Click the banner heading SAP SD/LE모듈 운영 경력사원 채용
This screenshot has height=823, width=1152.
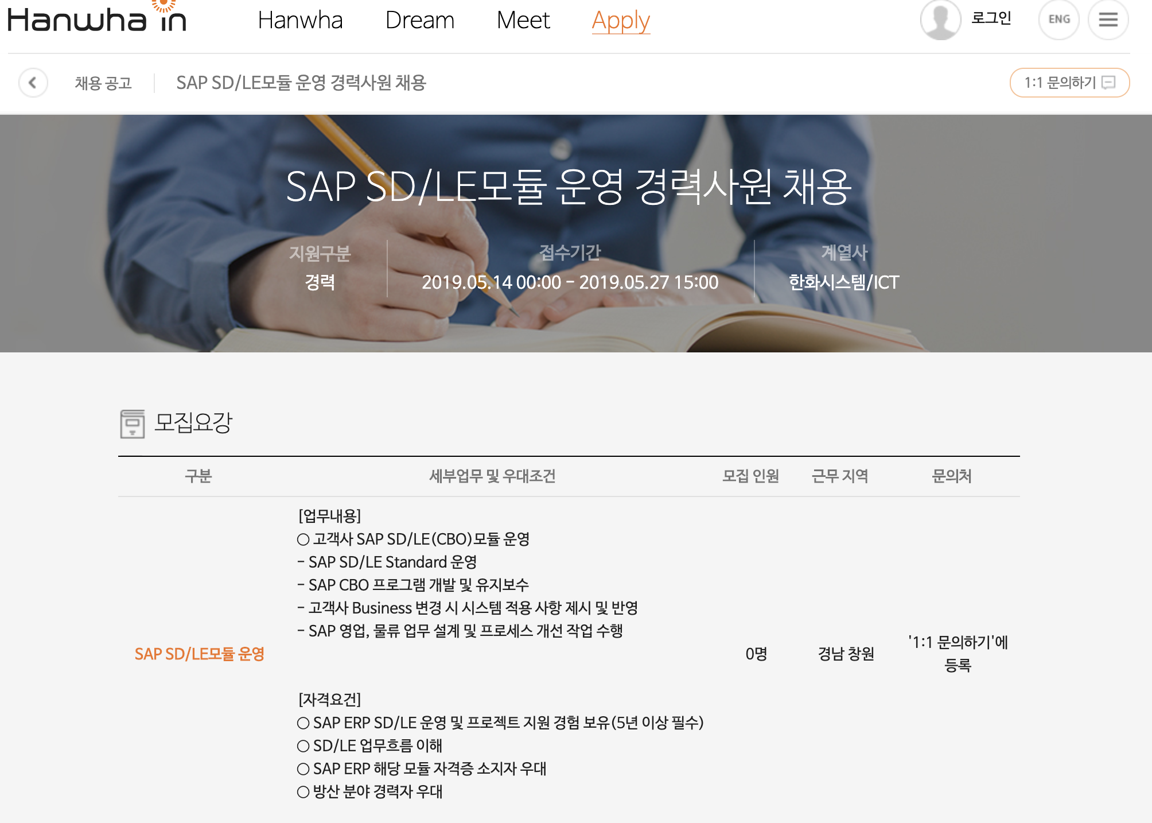569,187
